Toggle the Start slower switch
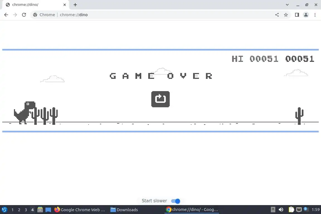 point(176,201)
